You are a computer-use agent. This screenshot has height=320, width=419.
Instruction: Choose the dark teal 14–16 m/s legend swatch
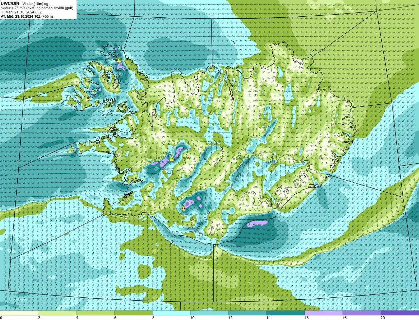click(285, 313)
